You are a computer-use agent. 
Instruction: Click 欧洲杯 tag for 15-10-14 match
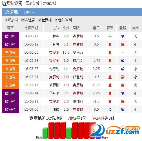click(10, 93)
